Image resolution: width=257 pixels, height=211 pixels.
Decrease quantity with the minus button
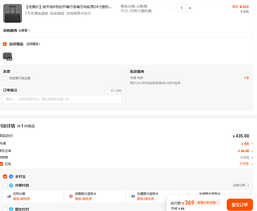coord(173,8)
